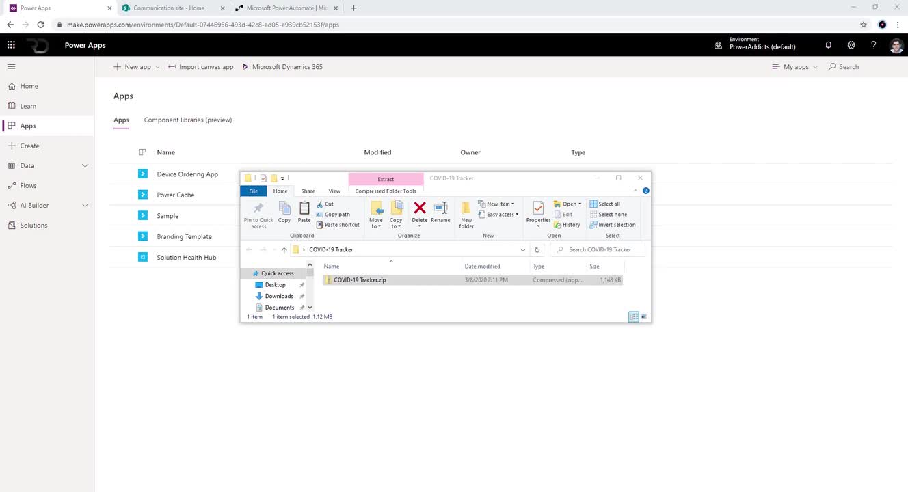The image size is (908, 492).
Task: Select Desktop in Quick access pane
Action: pos(275,285)
